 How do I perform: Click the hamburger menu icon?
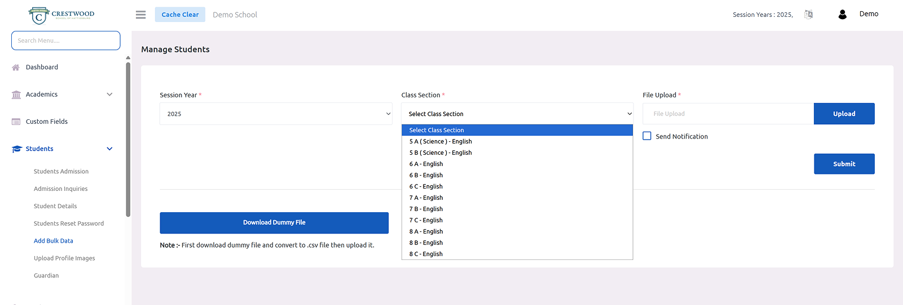(x=140, y=15)
